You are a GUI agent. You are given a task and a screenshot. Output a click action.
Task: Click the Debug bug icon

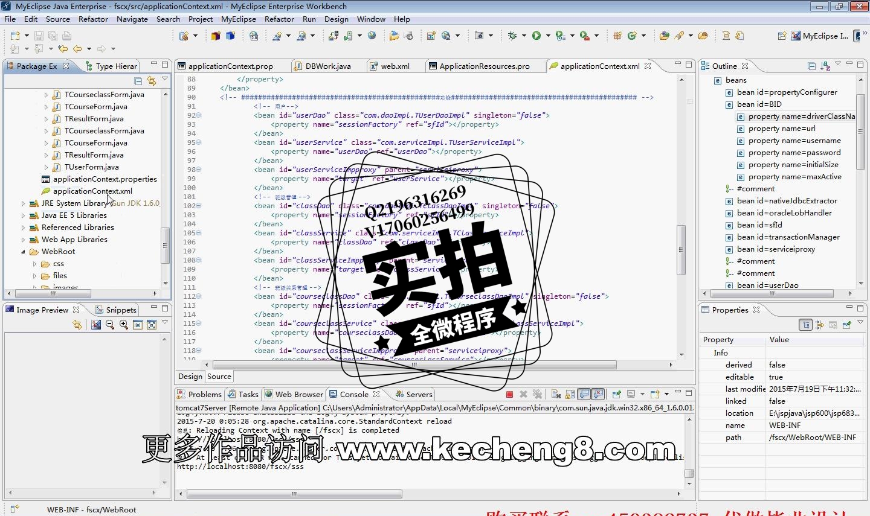pos(512,36)
